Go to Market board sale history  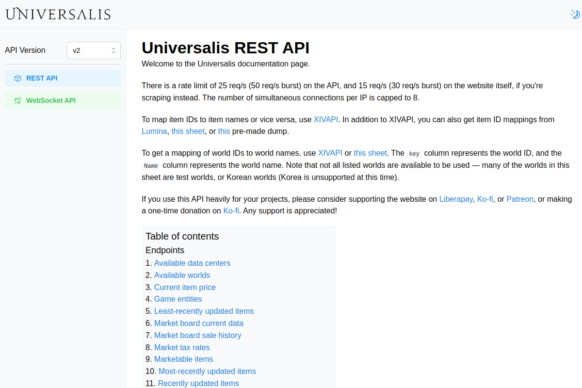[x=197, y=335]
